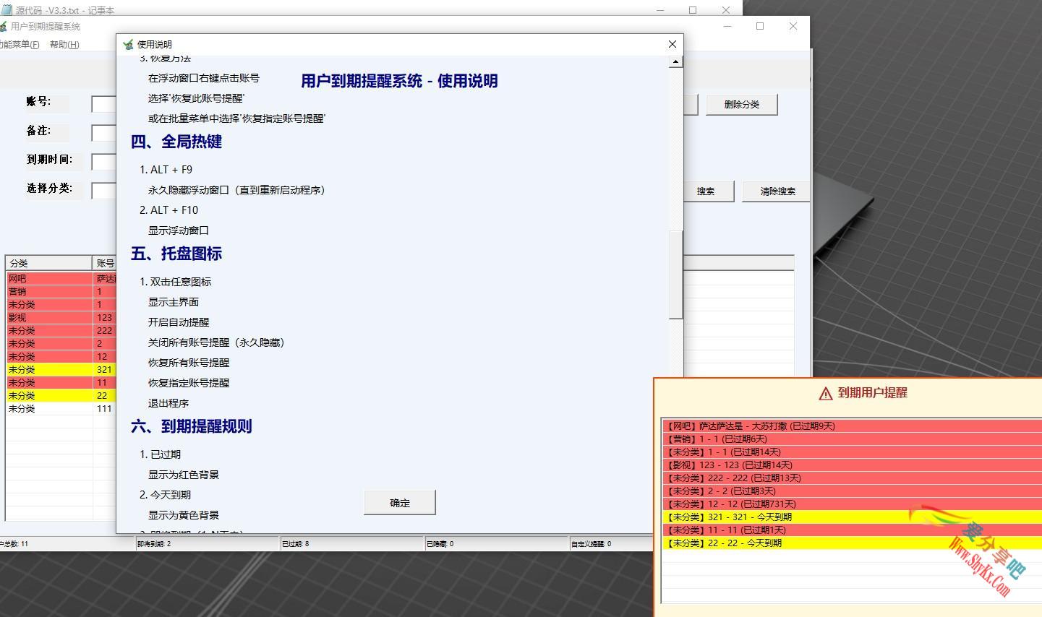Click the 删除分类 button
The image size is (1042, 617).
741,104
